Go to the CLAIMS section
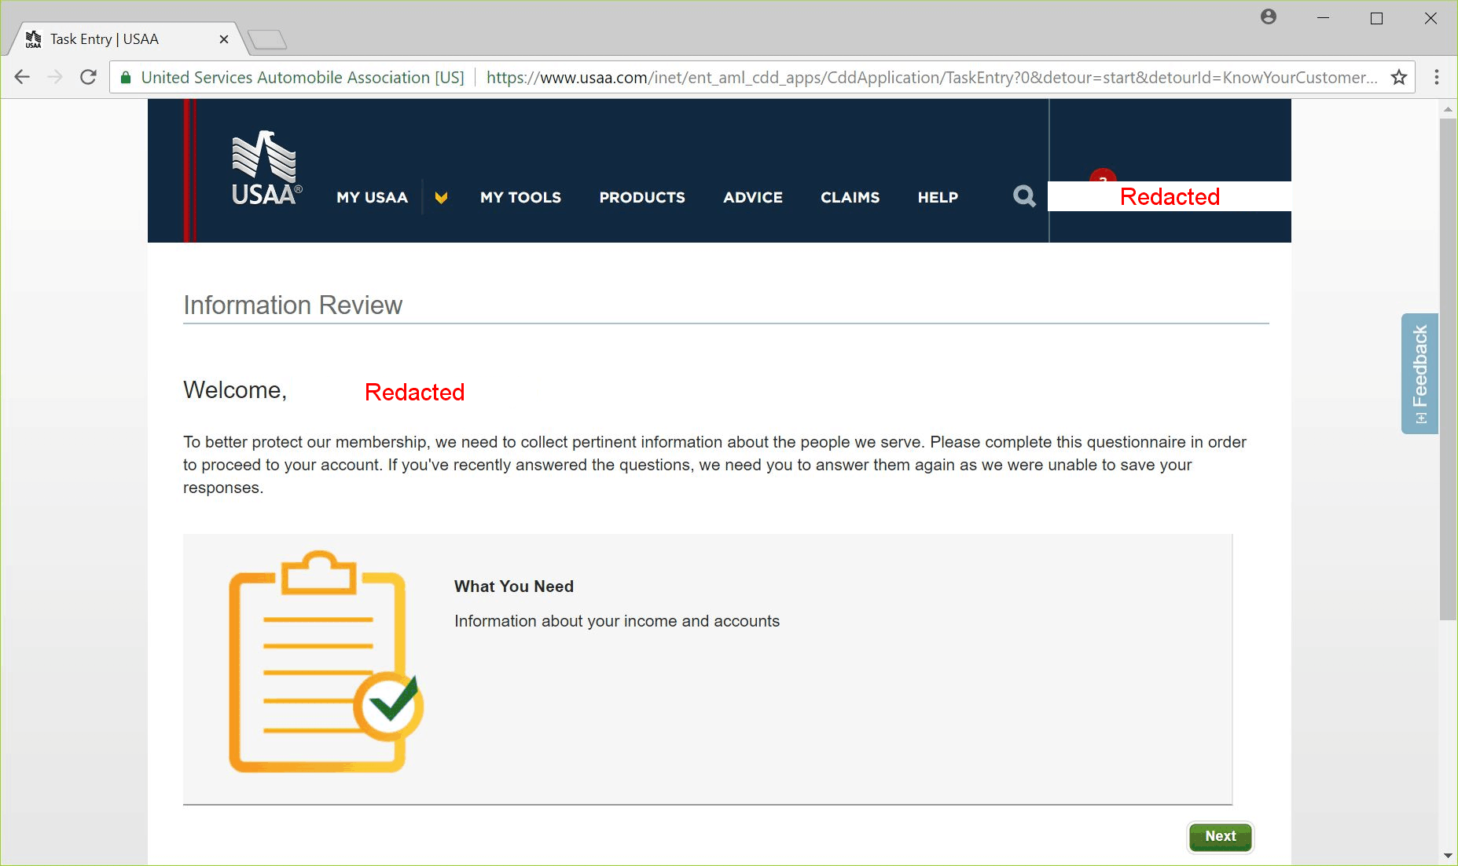The width and height of the screenshot is (1458, 866). tap(850, 198)
